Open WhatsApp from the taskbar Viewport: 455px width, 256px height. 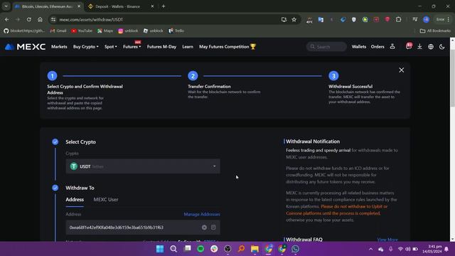click(x=296, y=249)
